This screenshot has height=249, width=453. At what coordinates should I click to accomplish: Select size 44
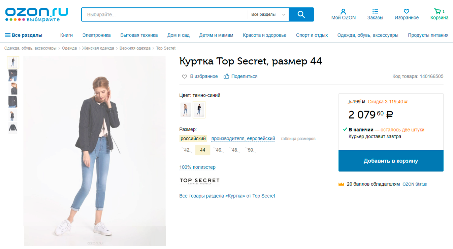[203, 150]
